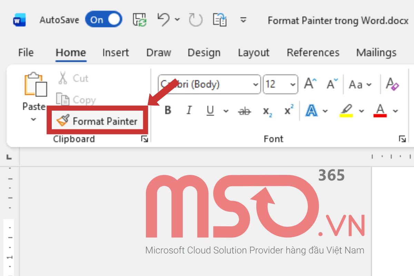
Task: Toggle Italic formatting
Action: point(189,110)
